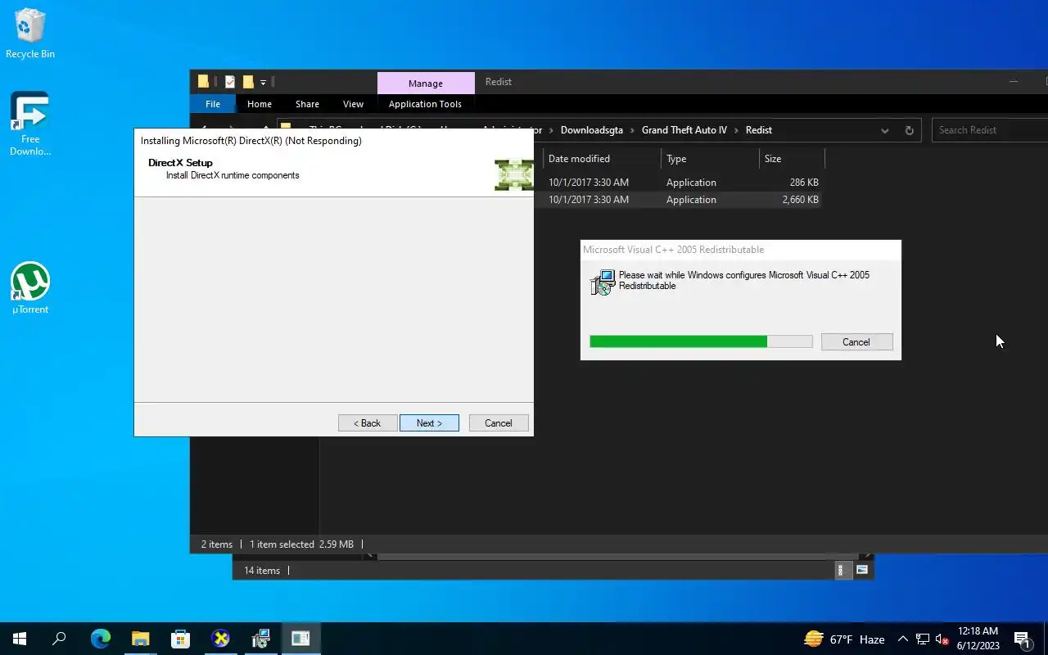
Task: Click the muted volume tray icon
Action: pyautogui.click(x=942, y=639)
